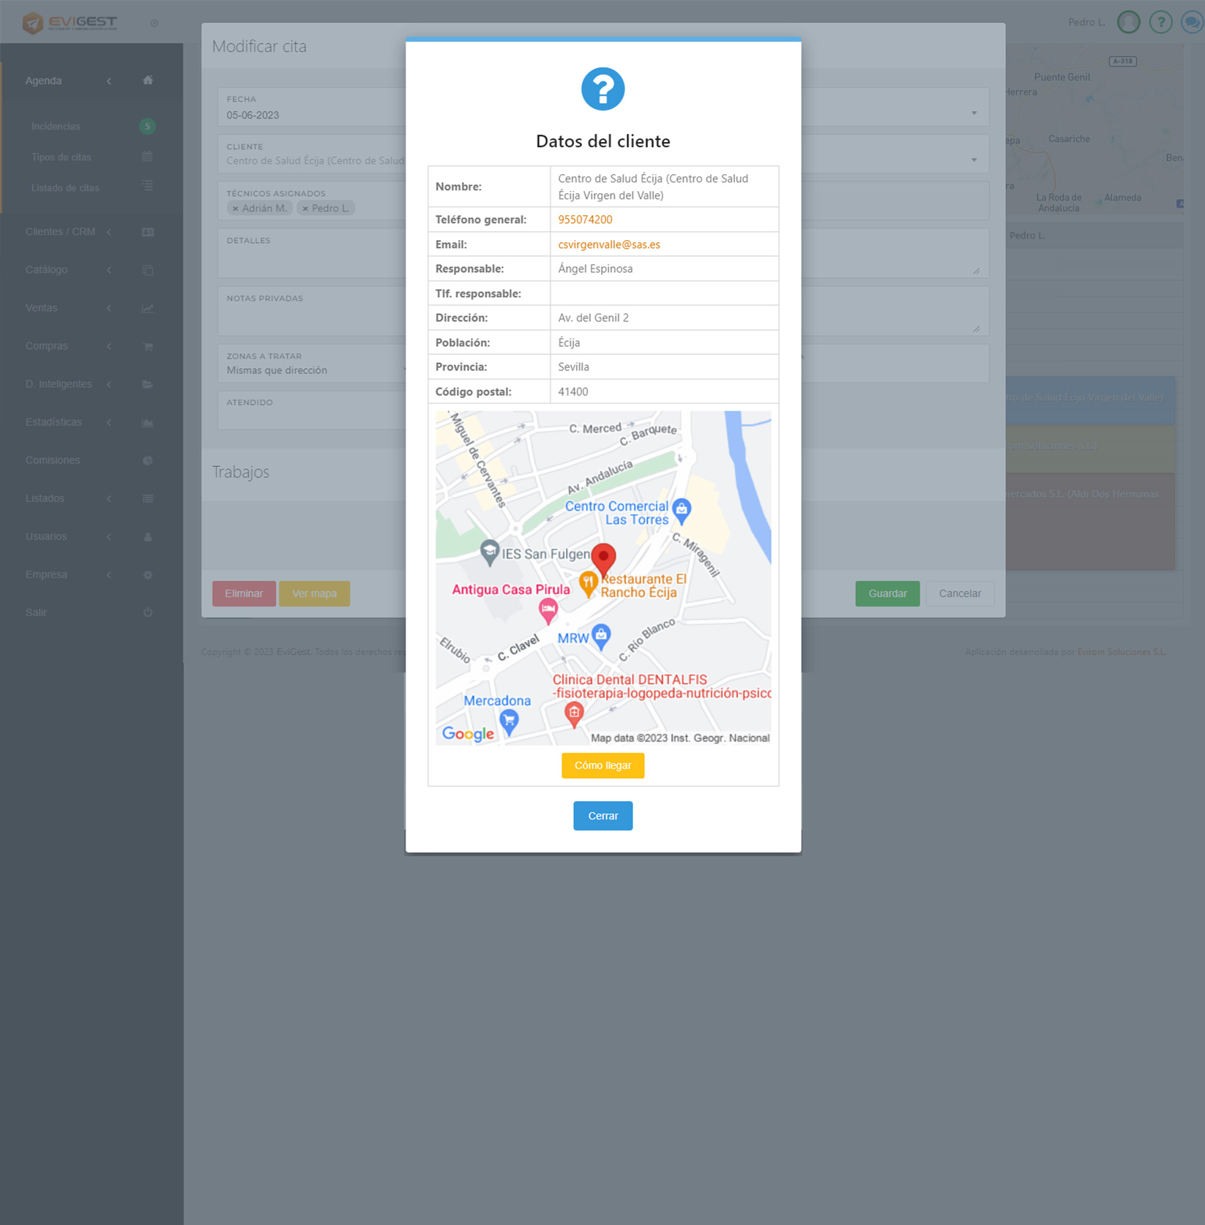The image size is (1205, 1225).
Task: Click the EviGest logo
Action: (70, 23)
